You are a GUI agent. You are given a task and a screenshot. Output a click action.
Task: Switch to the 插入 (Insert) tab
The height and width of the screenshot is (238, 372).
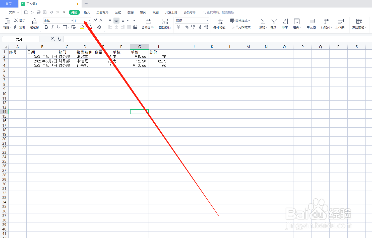[x=87, y=12]
